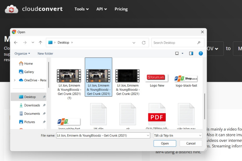Image resolution: width=242 pixels, height=161 pixels.
Task: Unpin Downloads using its pin icon
Action: pyautogui.click(x=44, y=105)
